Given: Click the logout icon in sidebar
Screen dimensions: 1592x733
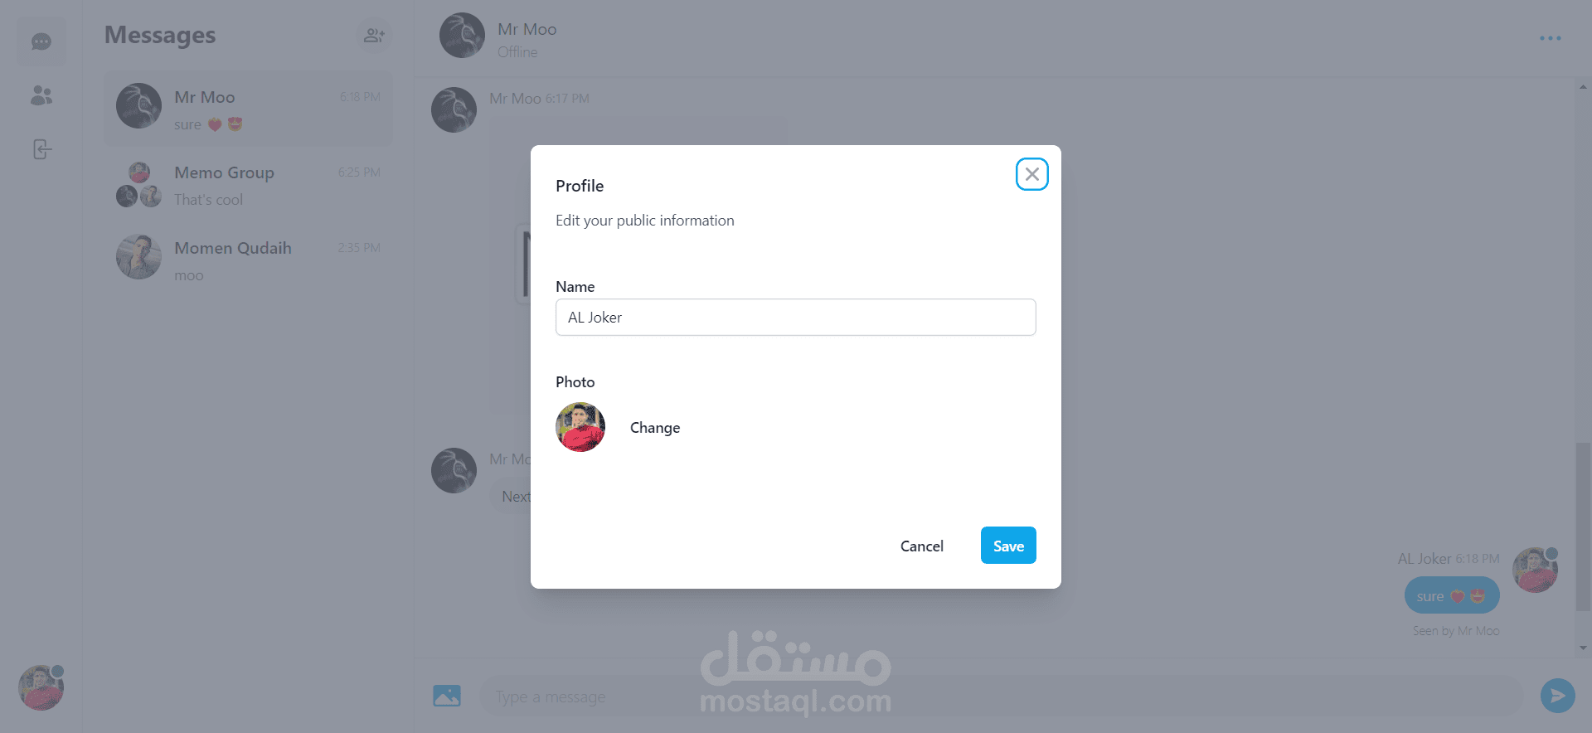Looking at the screenshot, I should [x=41, y=149].
